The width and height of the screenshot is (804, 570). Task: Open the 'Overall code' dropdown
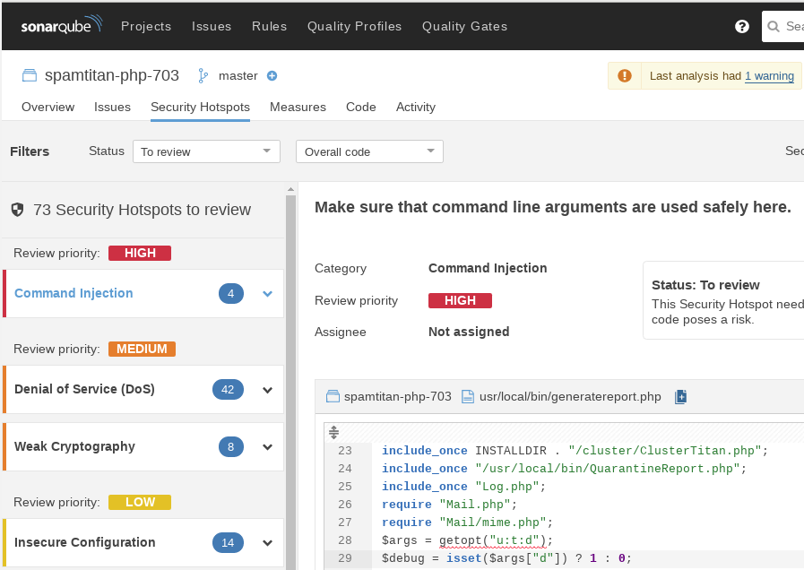coord(369,151)
